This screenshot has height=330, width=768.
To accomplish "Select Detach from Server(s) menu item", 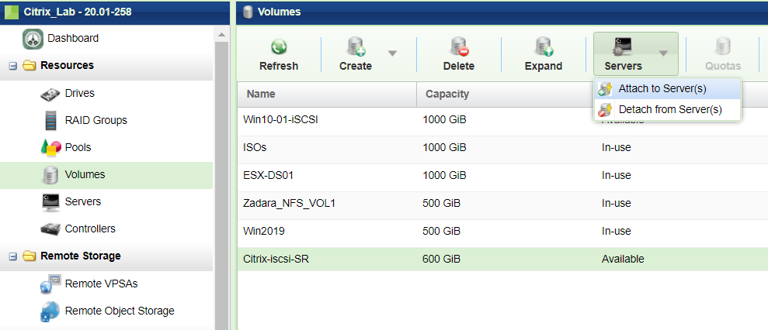I will pyautogui.click(x=668, y=109).
